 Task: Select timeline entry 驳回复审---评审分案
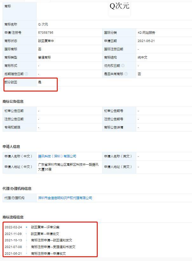click(45, 227)
